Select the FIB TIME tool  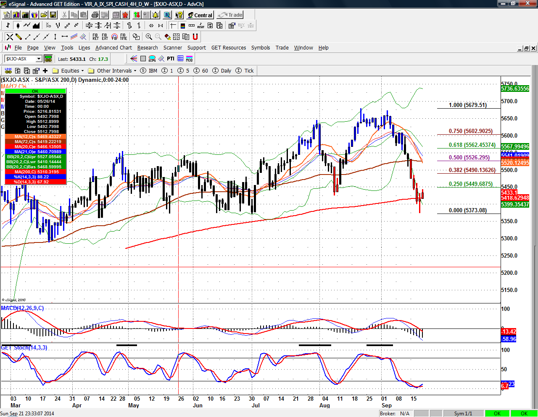click(x=124, y=37)
